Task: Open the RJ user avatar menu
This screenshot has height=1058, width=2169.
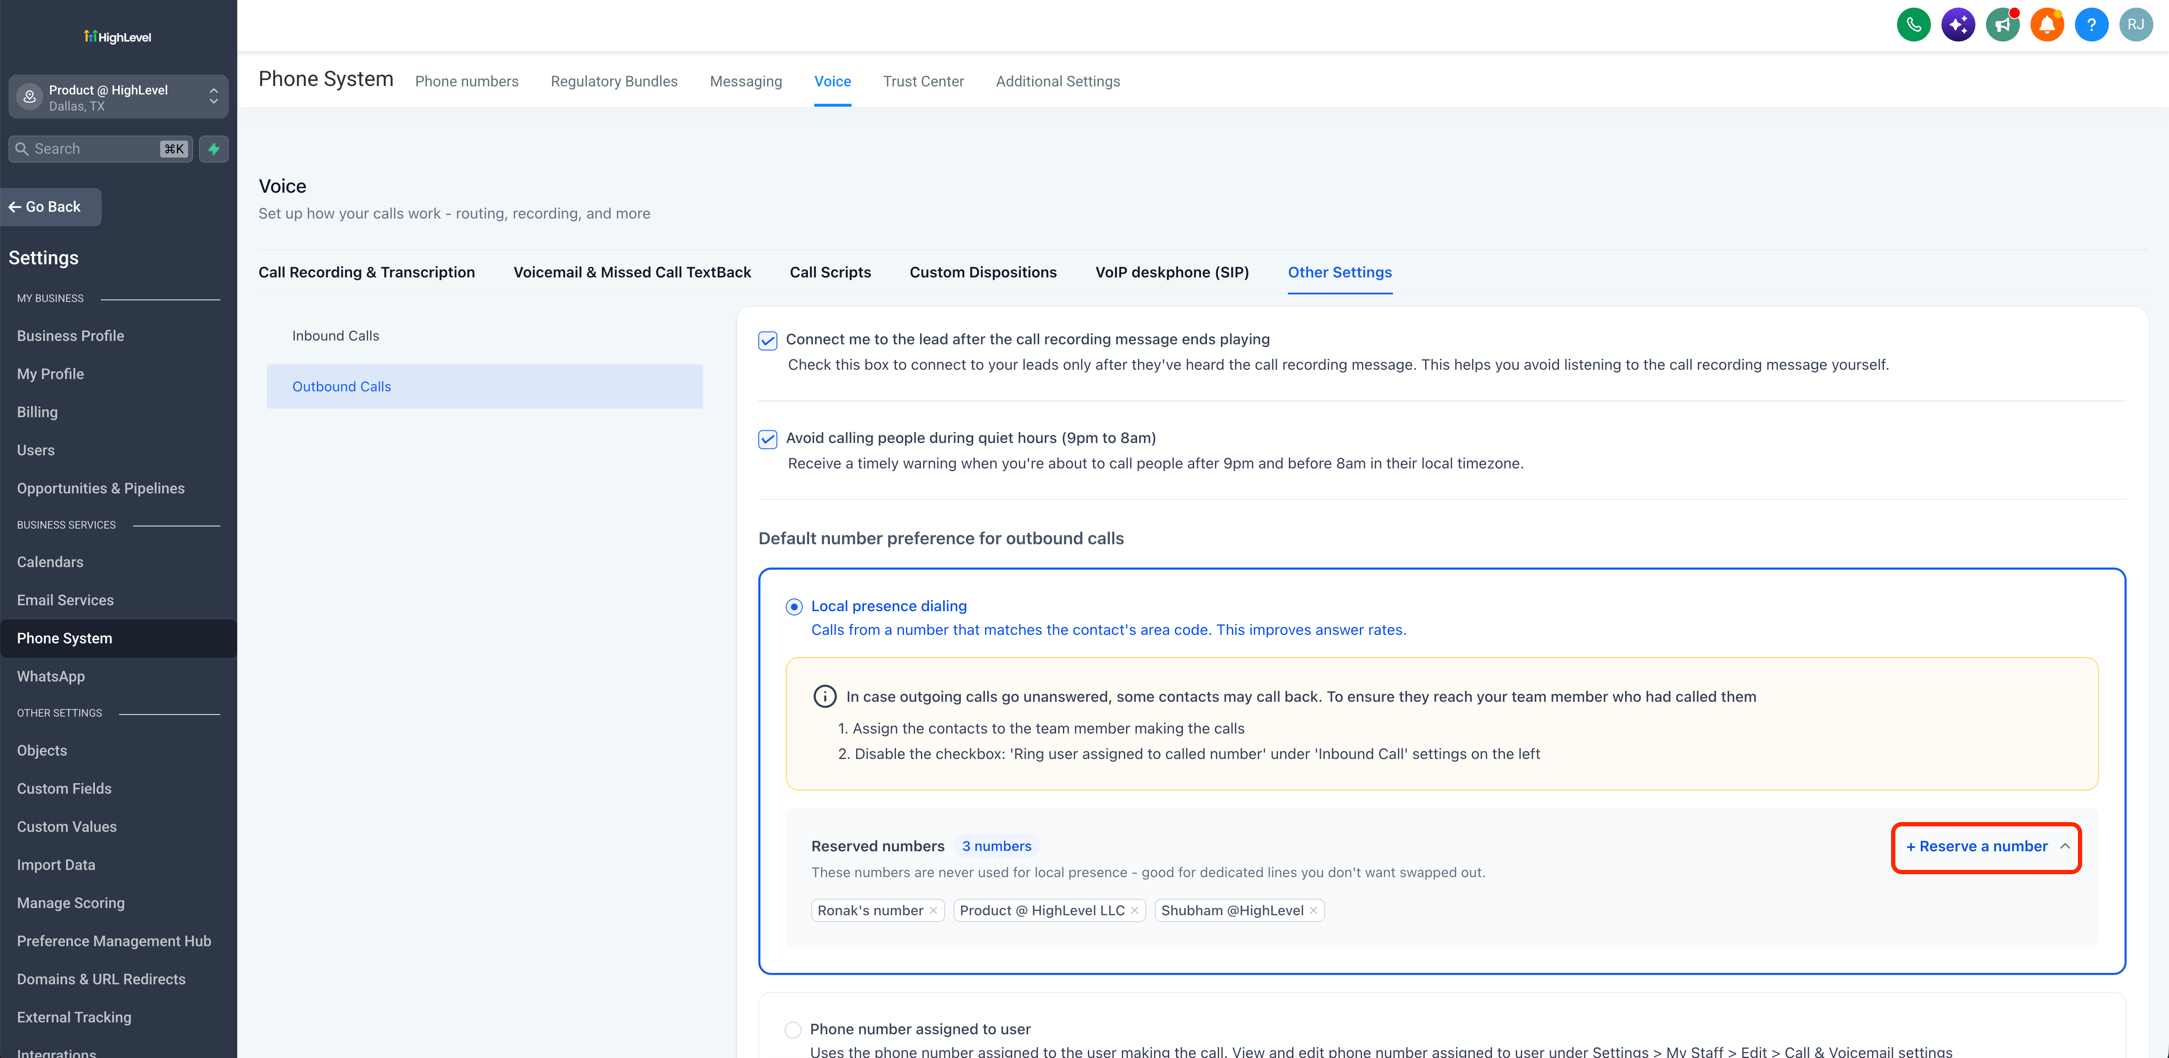Action: tap(2136, 25)
